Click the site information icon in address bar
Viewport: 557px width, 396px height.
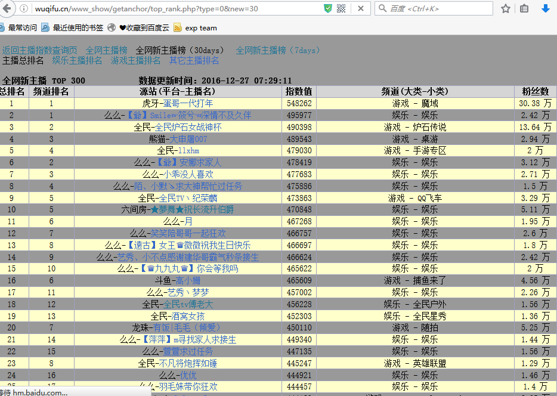pos(23,9)
